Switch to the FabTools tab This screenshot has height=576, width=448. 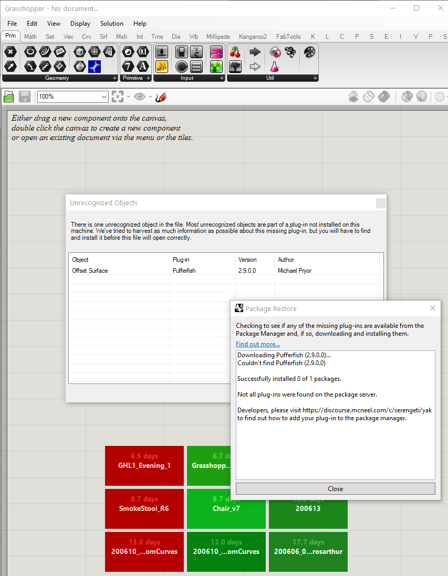coord(288,37)
